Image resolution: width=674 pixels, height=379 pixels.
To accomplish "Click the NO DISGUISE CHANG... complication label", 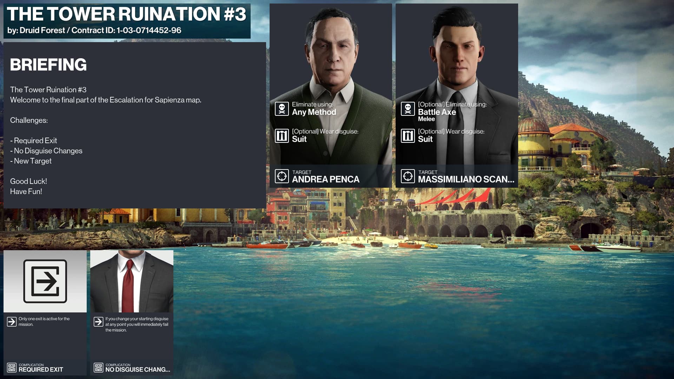I will 138,370.
